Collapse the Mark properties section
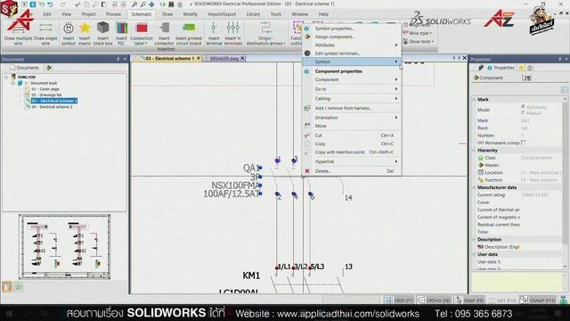This screenshot has height=321, width=570. 474,99
